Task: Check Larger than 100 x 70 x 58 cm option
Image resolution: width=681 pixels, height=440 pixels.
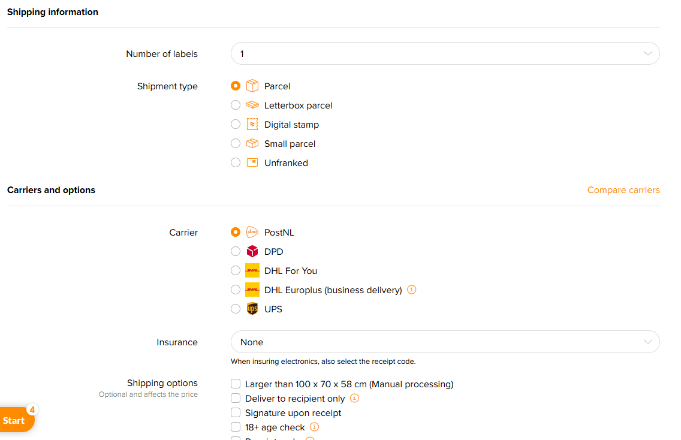Action: click(x=236, y=384)
